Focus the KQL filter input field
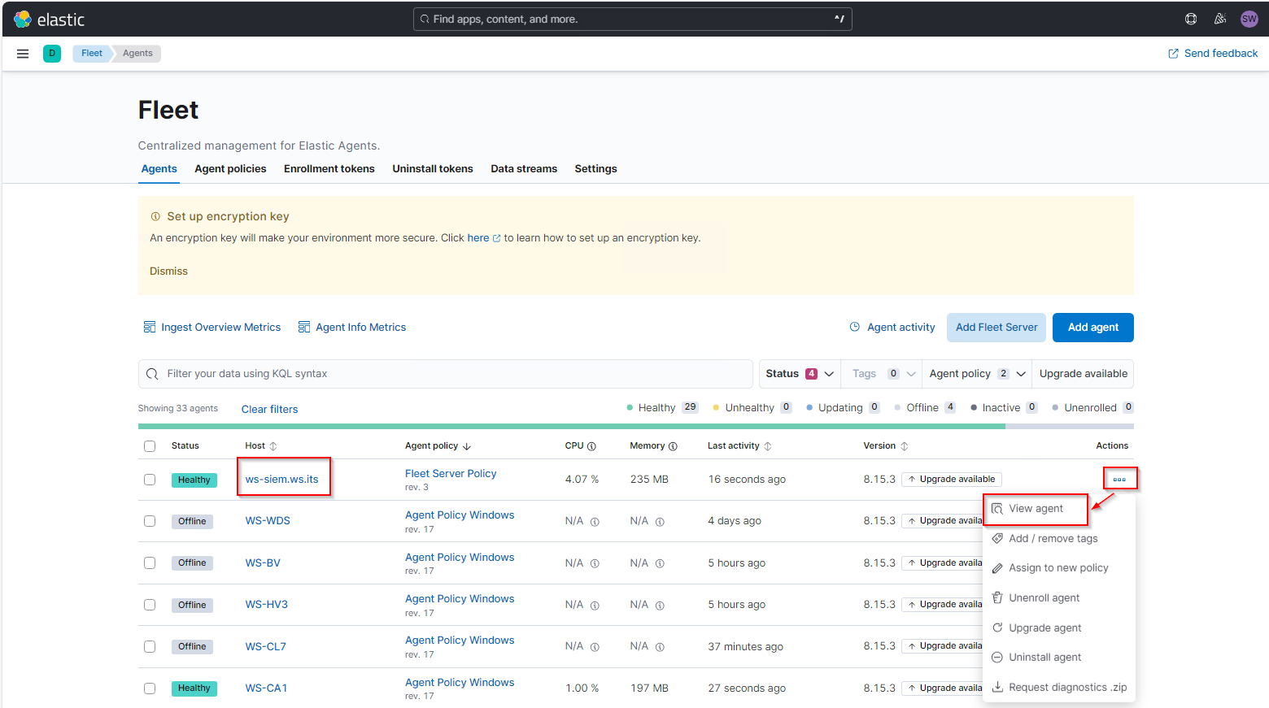1269x708 pixels. pos(446,374)
